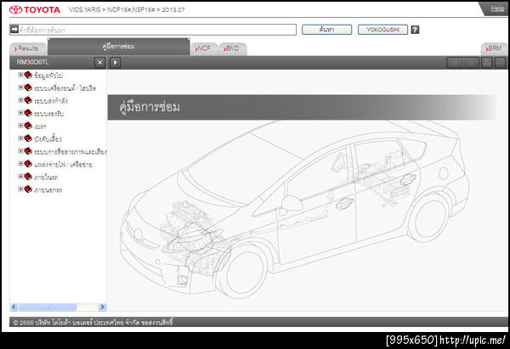Click the right arrow icon beside RM30D0TL
Viewport: 510px width, 349px height.
pyautogui.click(x=116, y=62)
